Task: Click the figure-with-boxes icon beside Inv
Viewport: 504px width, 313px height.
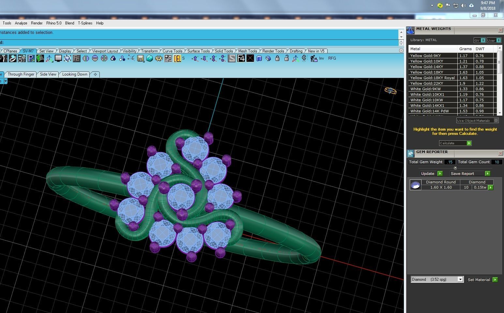Action: tap(314, 58)
